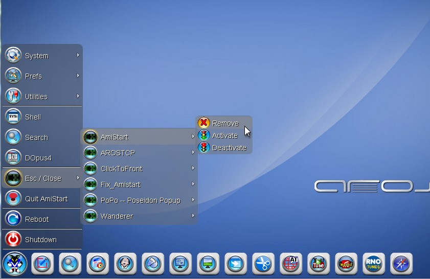Click the red Quit AmiStart button icon
Image resolution: width=430 pixels, height=279 pixels.
coord(13,198)
